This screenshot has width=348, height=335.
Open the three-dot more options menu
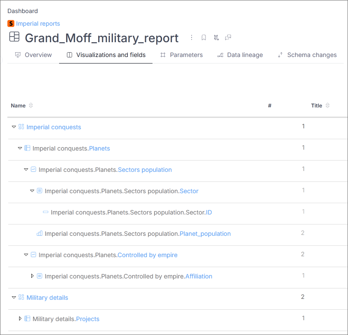192,38
